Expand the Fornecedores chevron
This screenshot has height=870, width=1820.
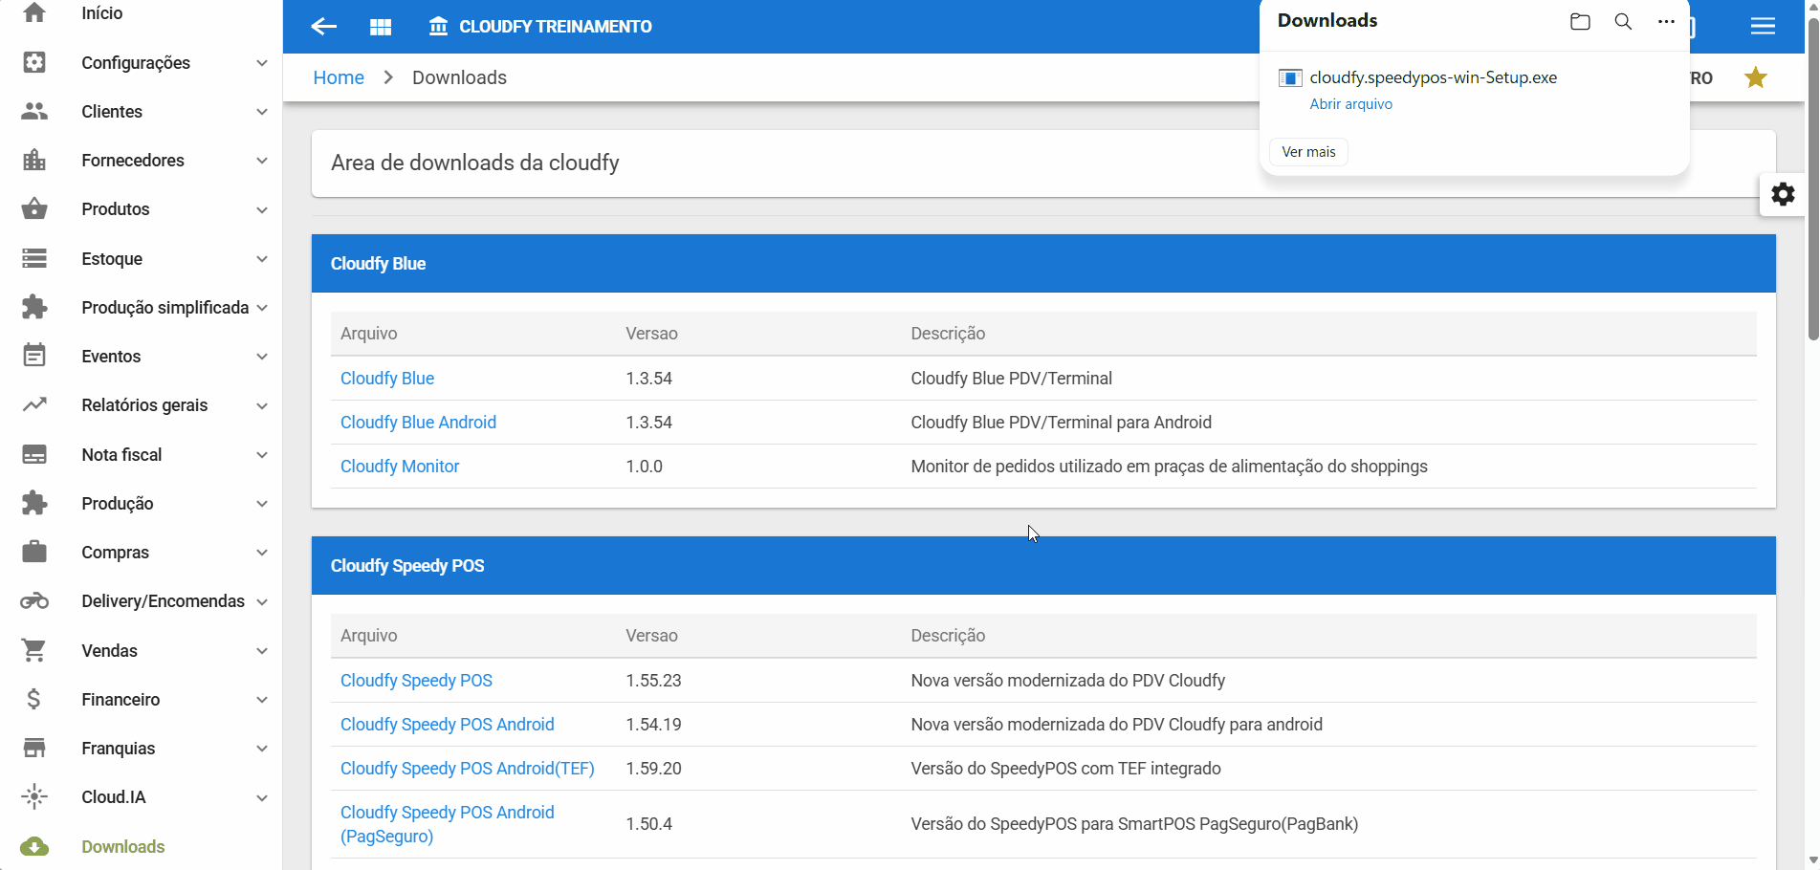click(x=262, y=161)
